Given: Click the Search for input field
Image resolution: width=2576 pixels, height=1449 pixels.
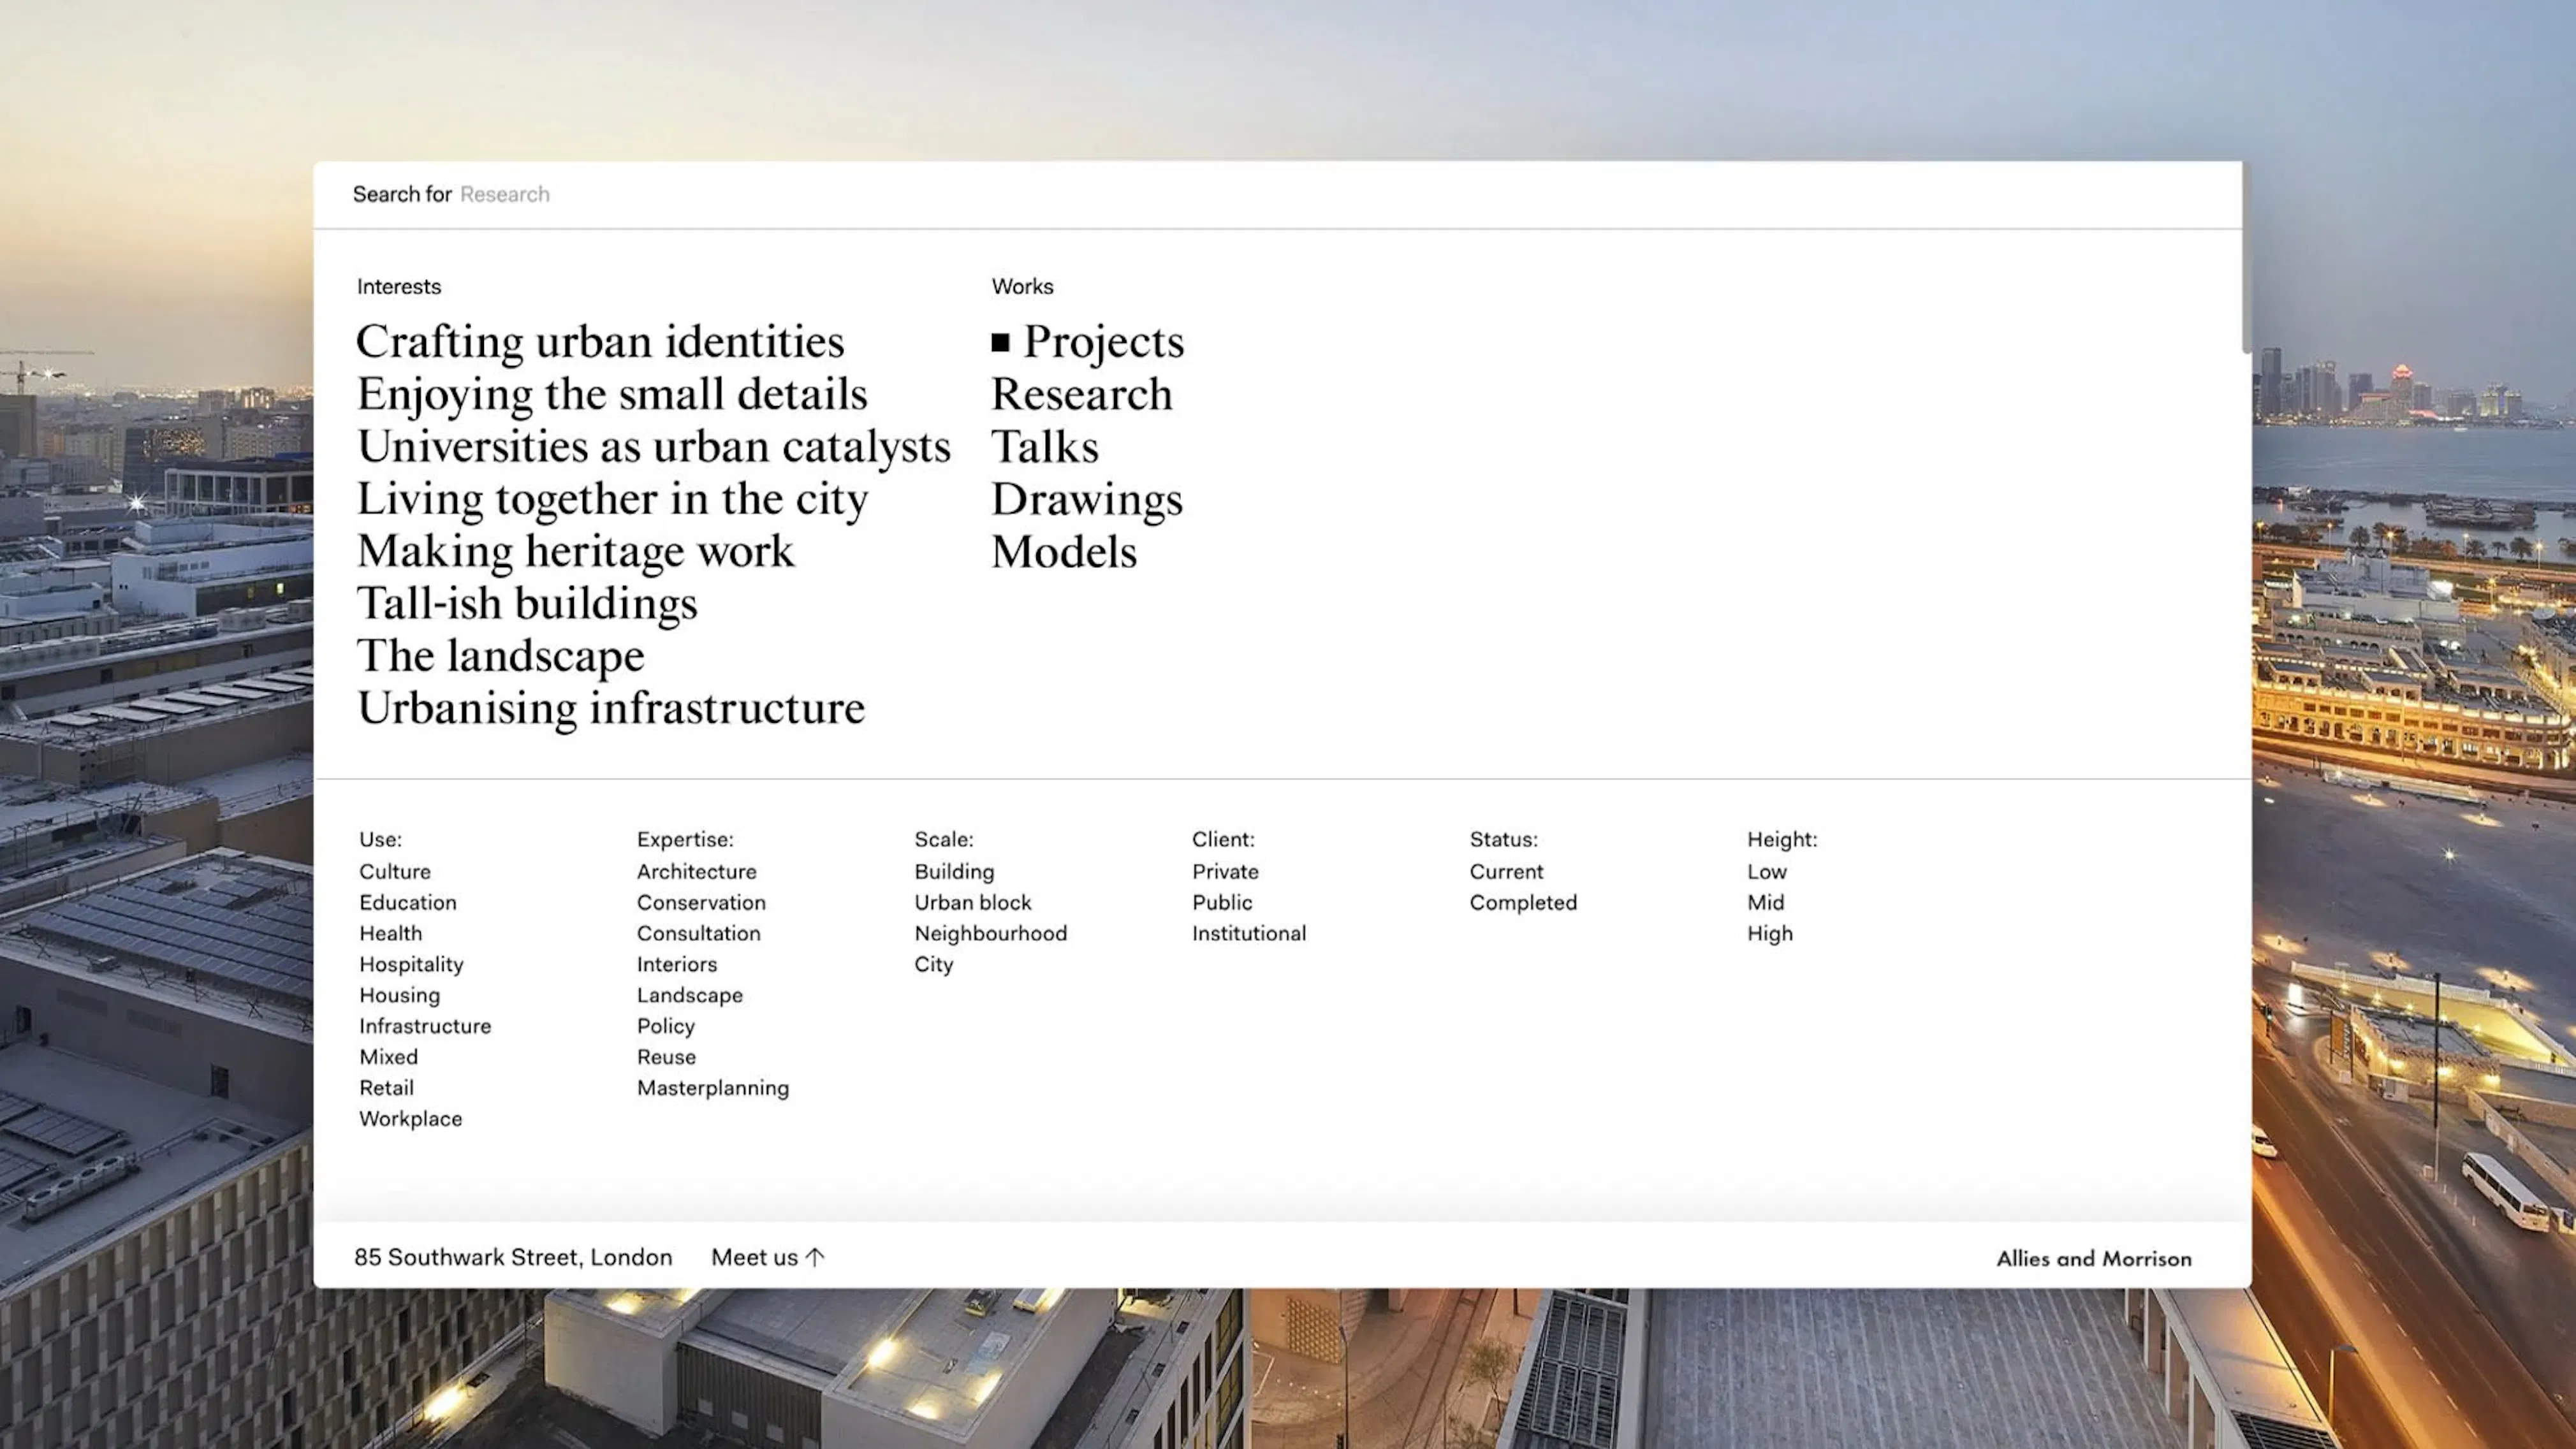Looking at the screenshot, I should pyautogui.click(x=1277, y=195).
